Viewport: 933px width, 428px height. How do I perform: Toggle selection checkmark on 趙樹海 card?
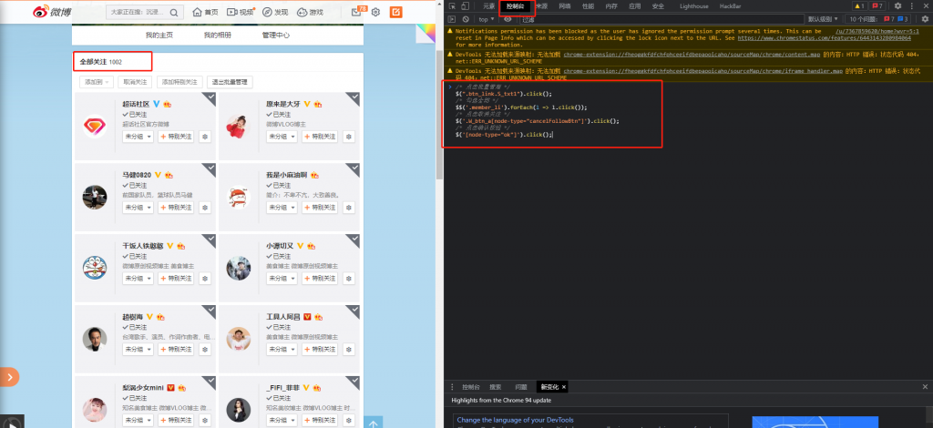click(x=209, y=311)
